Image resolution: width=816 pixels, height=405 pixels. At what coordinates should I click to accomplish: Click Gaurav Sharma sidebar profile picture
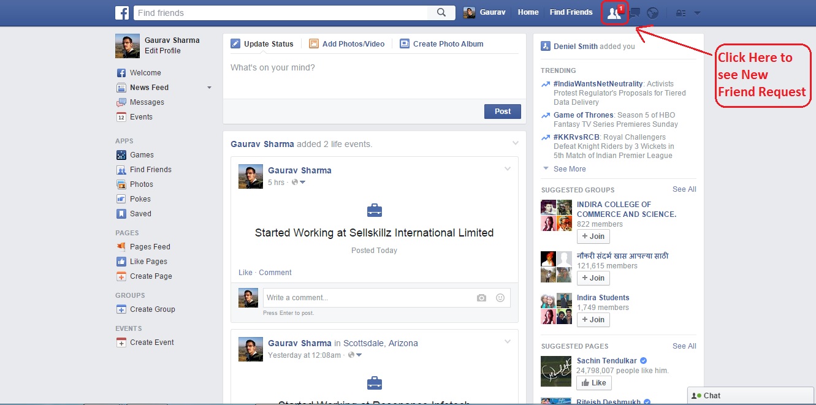click(128, 46)
